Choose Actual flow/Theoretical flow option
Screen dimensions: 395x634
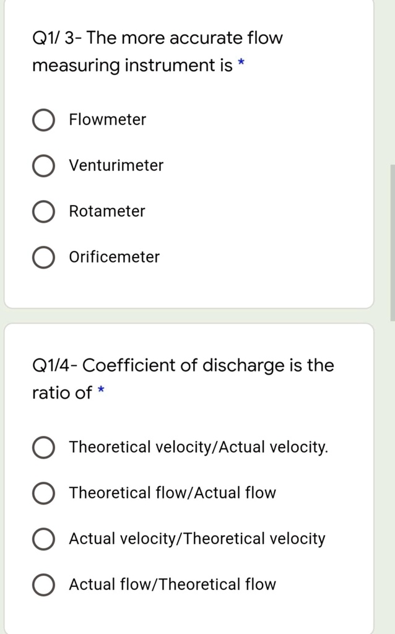tap(43, 584)
